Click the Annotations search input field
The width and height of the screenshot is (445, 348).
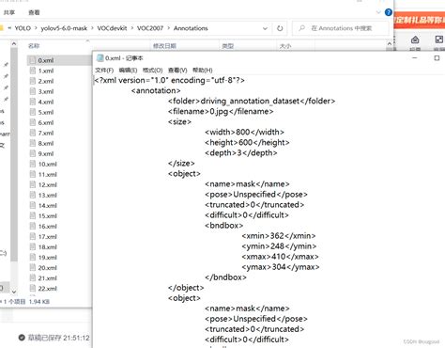(341, 28)
